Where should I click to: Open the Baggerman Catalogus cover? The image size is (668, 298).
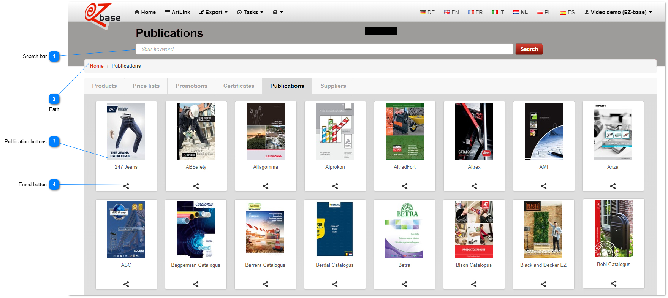(196, 230)
